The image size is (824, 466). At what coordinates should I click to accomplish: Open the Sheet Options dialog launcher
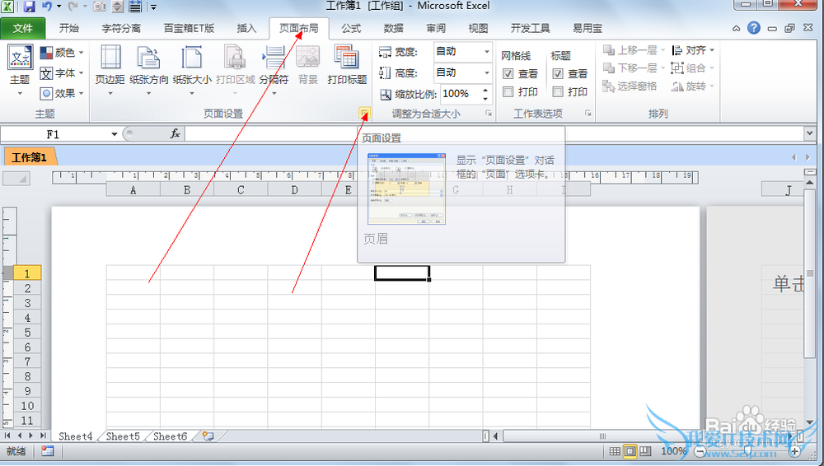pyautogui.click(x=588, y=113)
